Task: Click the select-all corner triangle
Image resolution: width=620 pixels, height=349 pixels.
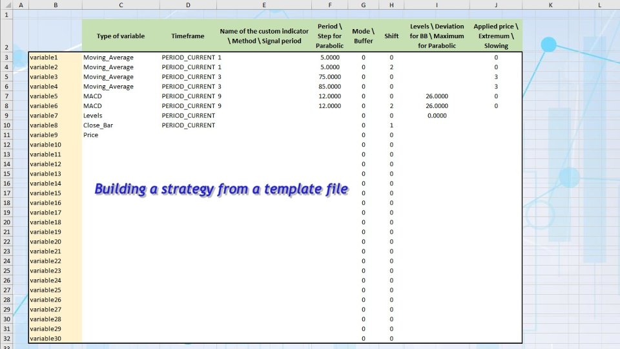Action: (x=8, y=5)
